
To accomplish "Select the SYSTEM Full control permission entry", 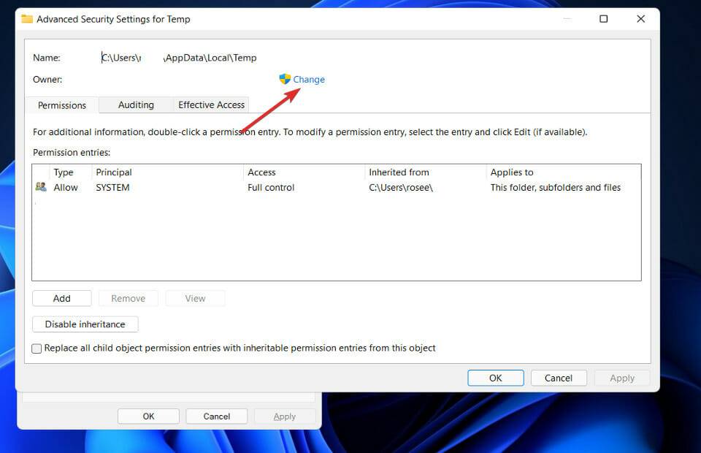I will pyautogui.click(x=271, y=188).
